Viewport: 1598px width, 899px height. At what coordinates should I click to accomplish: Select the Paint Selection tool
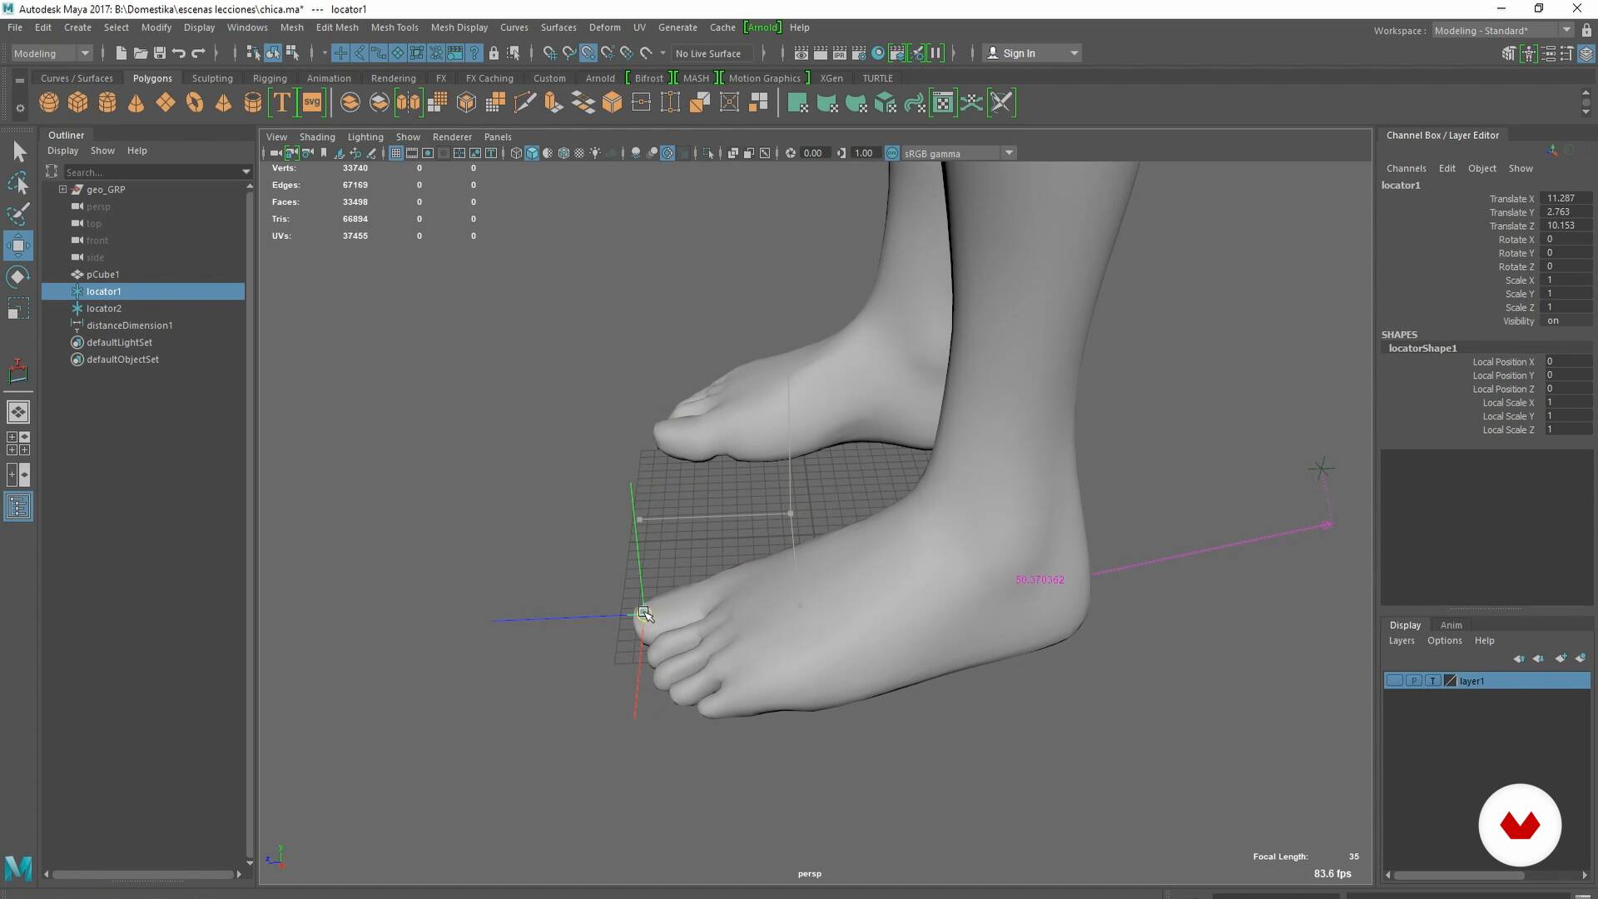[18, 214]
